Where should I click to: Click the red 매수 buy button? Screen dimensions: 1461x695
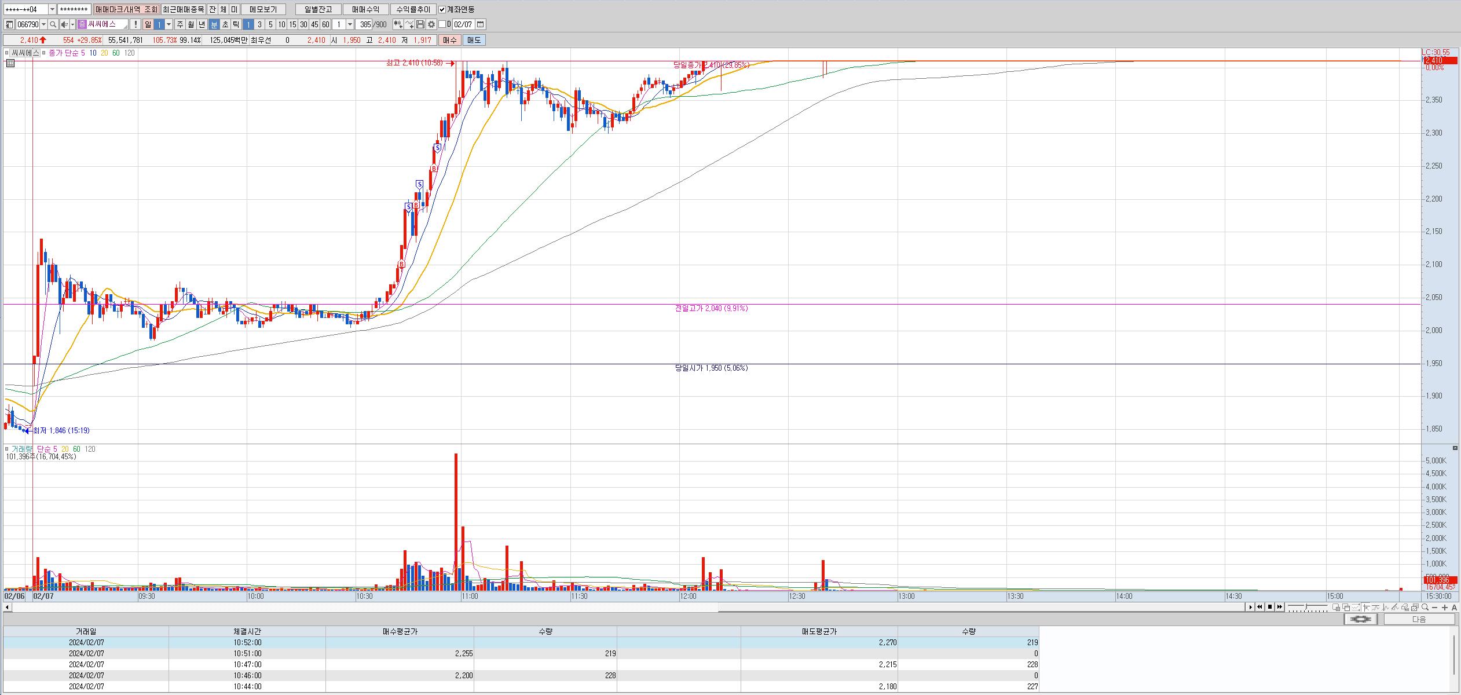click(449, 40)
